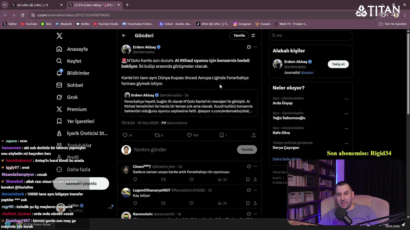The width and height of the screenshot is (410, 230).
Task: Click the Yanıtla button in header
Action: (x=239, y=35)
